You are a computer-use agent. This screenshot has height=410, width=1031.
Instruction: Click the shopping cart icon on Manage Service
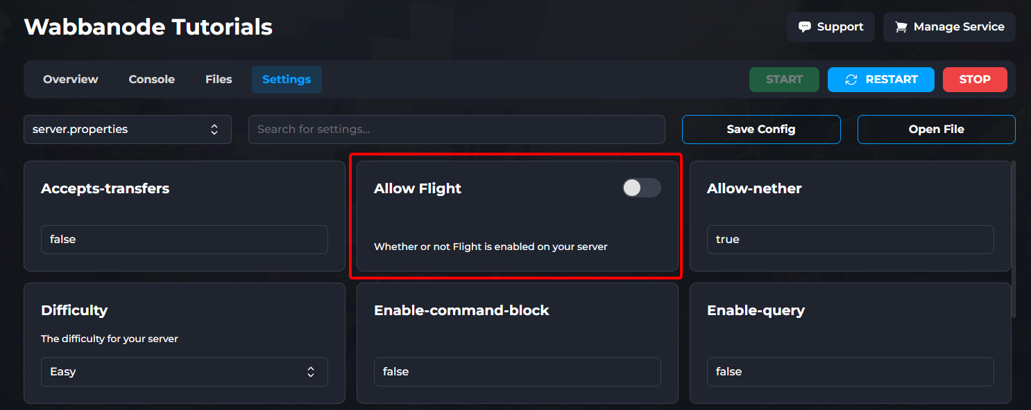pos(902,27)
